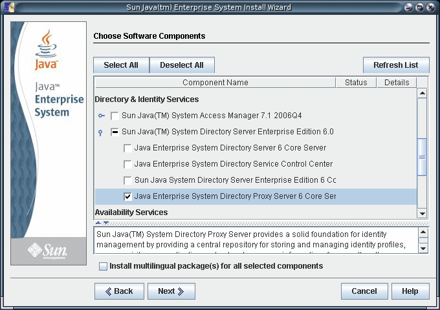Select the Java Enterprise System Directory Proxy Server row text
Image resolution: width=440 pixels, height=310 pixels.
coord(235,196)
